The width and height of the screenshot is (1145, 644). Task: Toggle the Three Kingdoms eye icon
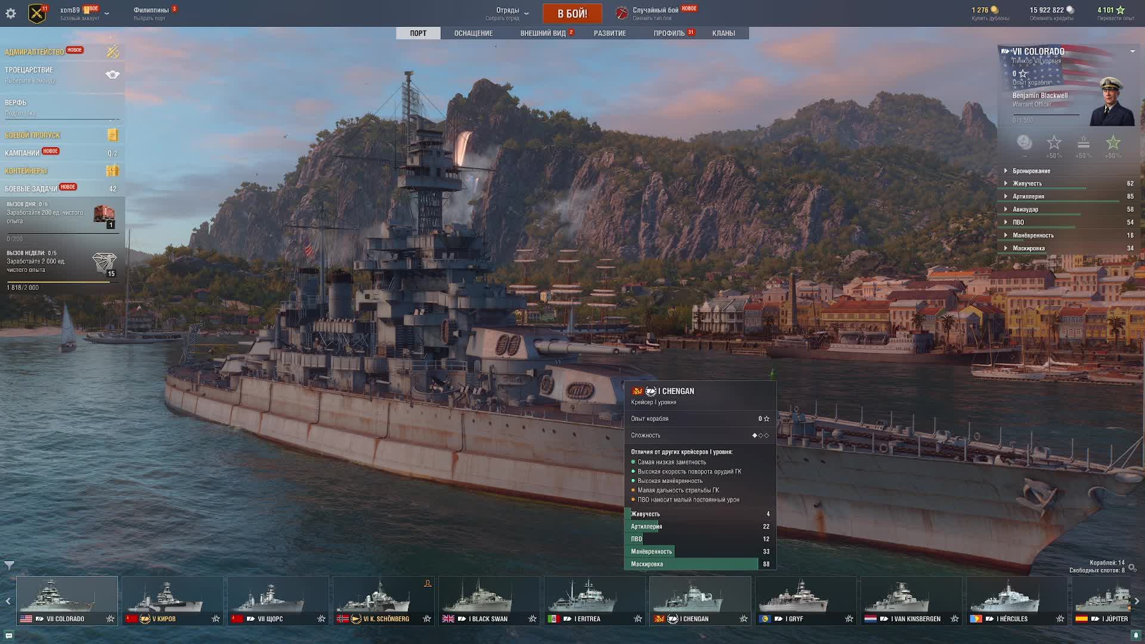point(113,75)
